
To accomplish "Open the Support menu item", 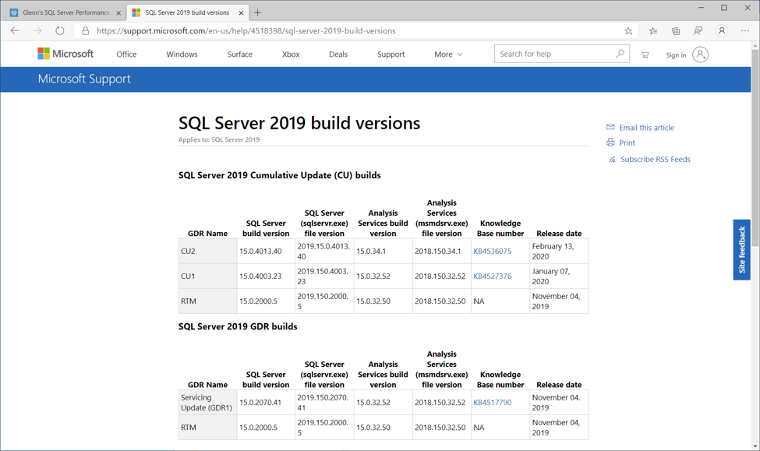I will tap(391, 55).
